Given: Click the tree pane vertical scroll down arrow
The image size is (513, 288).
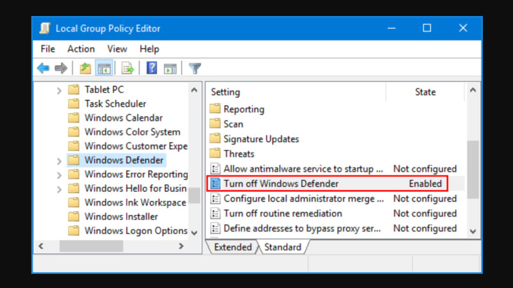Looking at the screenshot, I should [194, 233].
